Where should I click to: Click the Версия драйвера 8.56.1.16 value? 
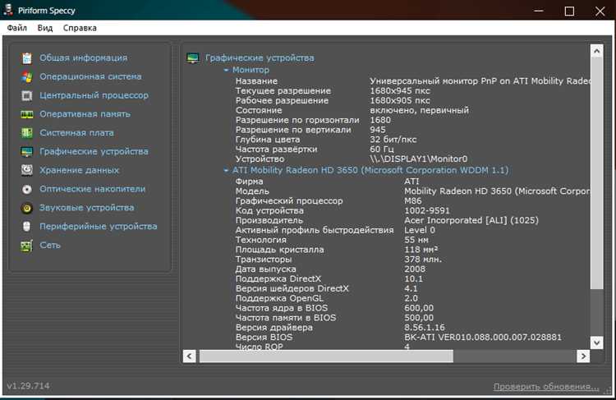425,327
